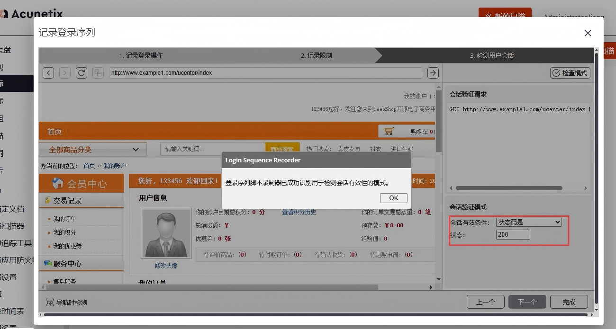The width and height of the screenshot is (616, 329).
Task: Open the 首页 navigation tab
Action: point(54,132)
